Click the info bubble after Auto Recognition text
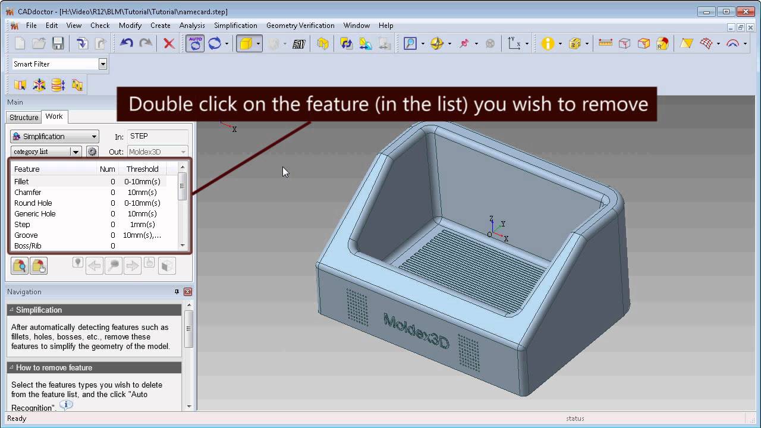The width and height of the screenshot is (761, 428). pyautogui.click(x=66, y=405)
